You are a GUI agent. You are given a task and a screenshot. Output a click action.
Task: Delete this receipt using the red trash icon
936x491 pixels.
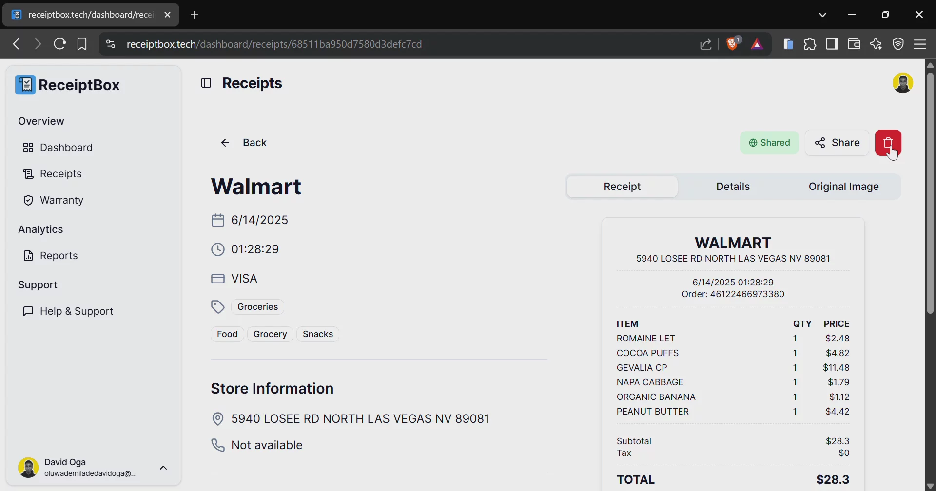coord(888,143)
